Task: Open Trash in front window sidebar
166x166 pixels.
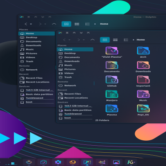Action: (x=75, y=77)
